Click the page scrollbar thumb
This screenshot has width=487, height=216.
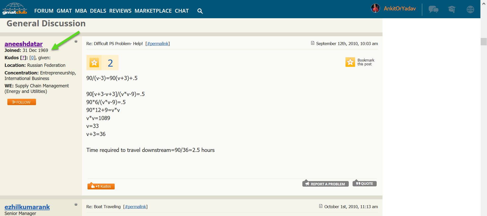tap(483, 42)
